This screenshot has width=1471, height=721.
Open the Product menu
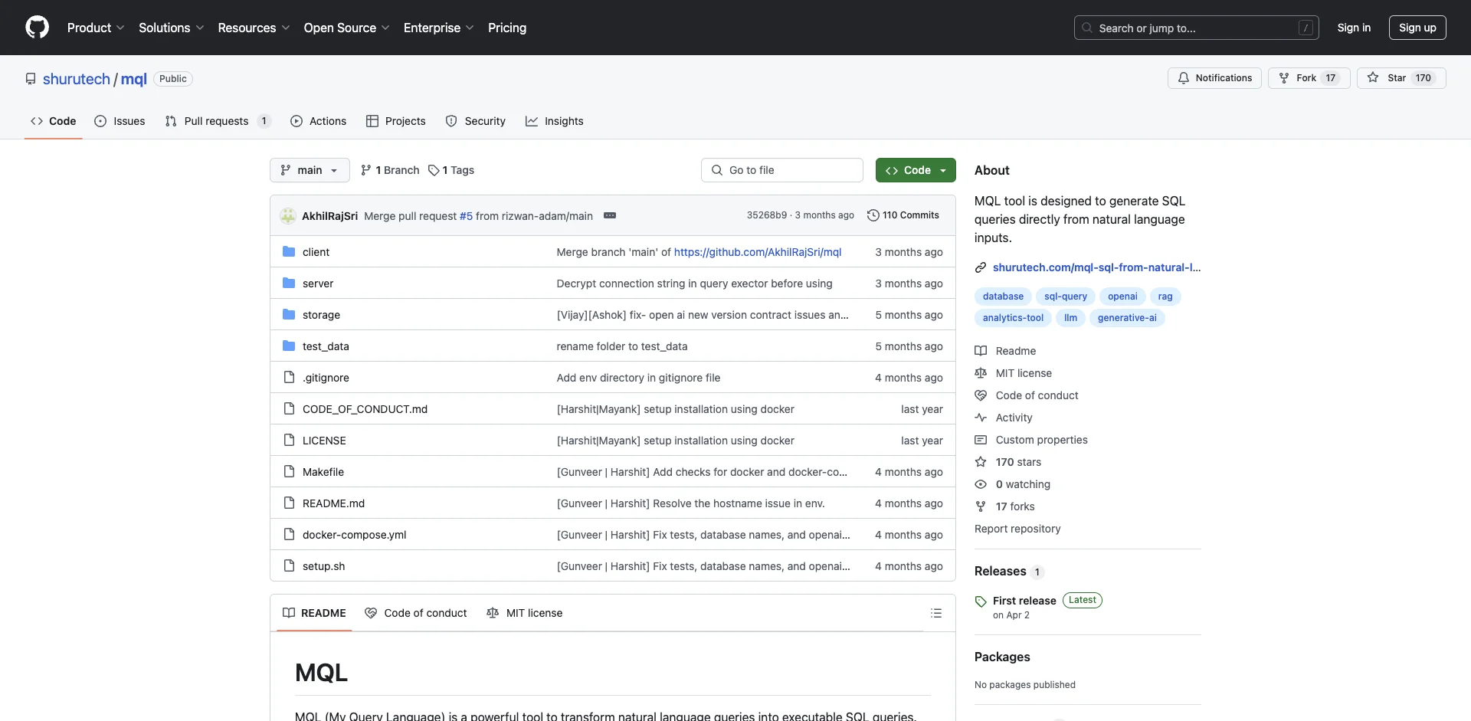[96, 28]
